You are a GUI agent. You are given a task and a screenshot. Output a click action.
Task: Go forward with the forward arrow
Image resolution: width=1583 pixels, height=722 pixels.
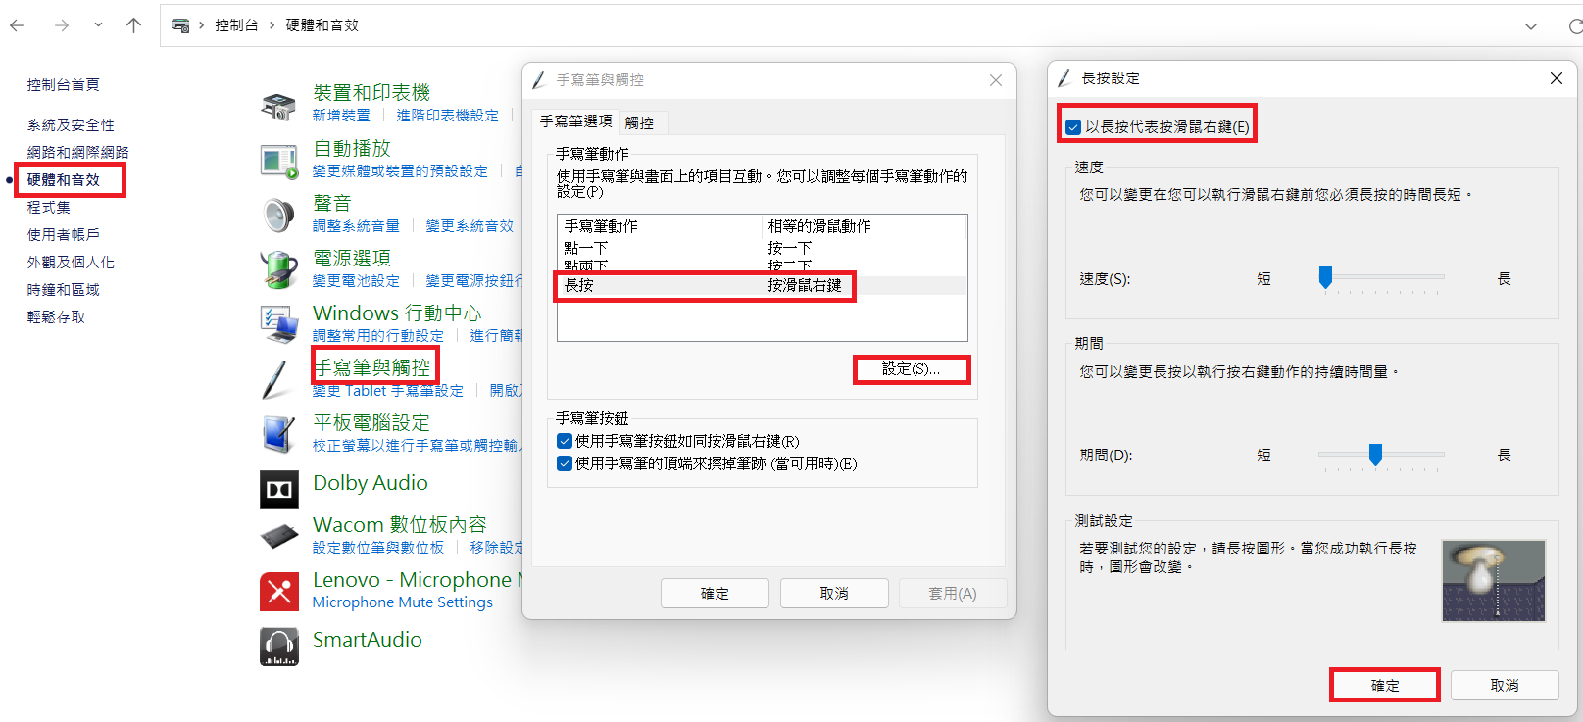click(x=62, y=25)
